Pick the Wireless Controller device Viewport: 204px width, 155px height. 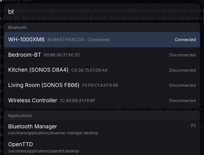click(x=33, y=100)
